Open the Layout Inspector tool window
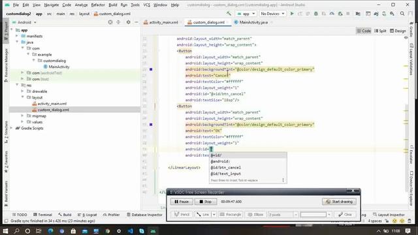 (x=389, y=215)
